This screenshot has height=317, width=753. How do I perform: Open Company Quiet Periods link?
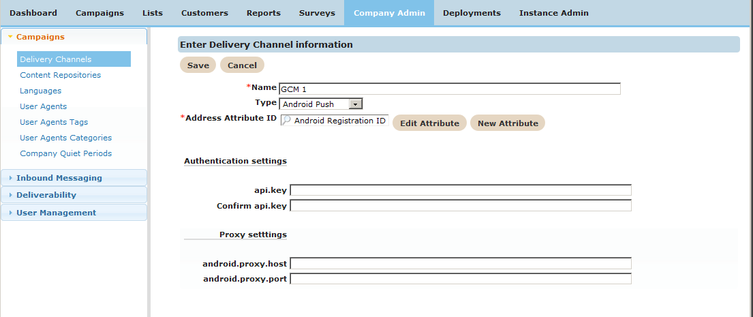click(66, 153)
